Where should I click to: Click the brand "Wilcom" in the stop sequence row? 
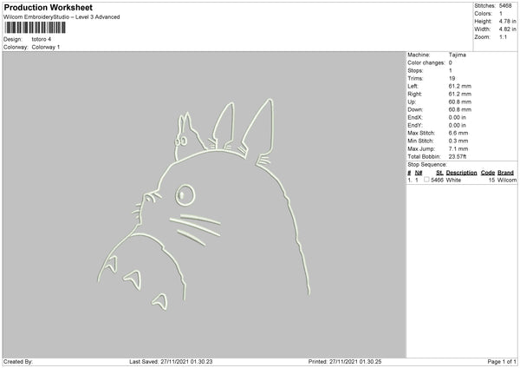pos(507,180)
